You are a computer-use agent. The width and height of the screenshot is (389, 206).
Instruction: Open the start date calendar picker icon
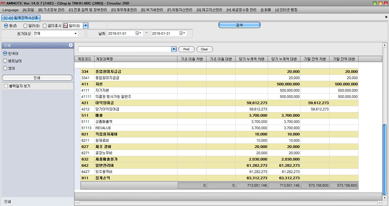138,33
